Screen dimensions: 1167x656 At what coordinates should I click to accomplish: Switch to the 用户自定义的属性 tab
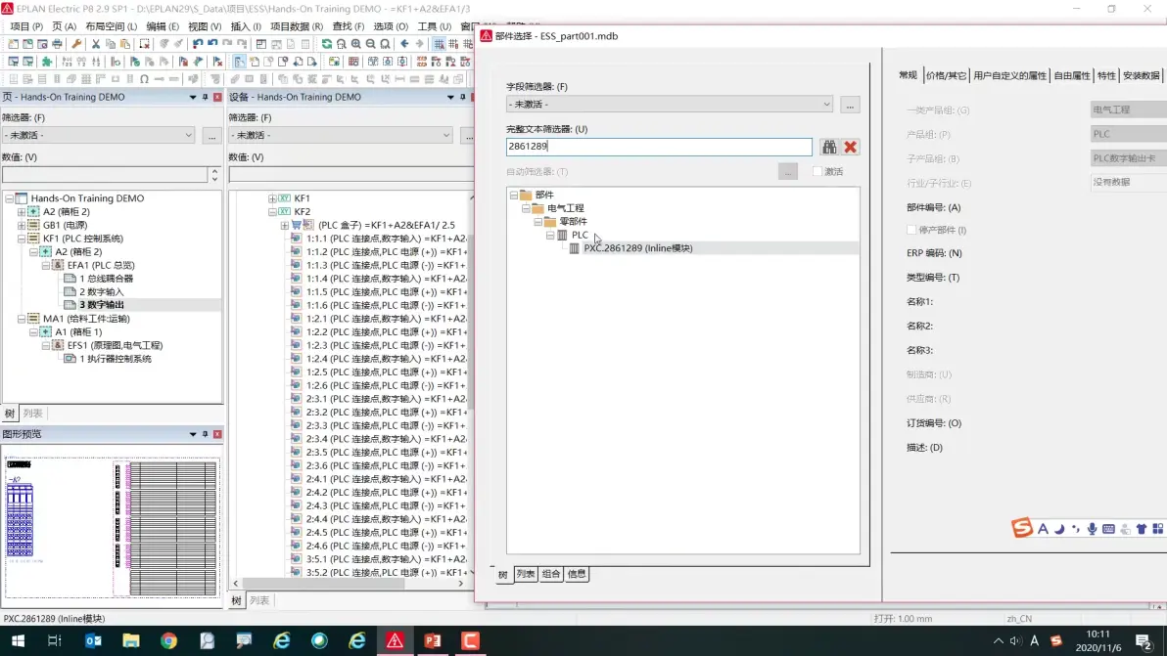click(1010, 75)
